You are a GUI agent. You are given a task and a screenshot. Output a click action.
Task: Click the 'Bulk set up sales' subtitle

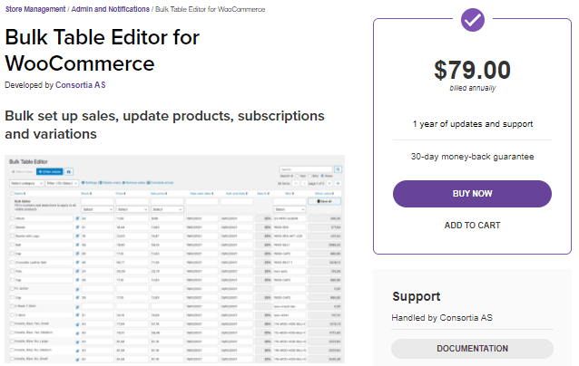point(164,125)
